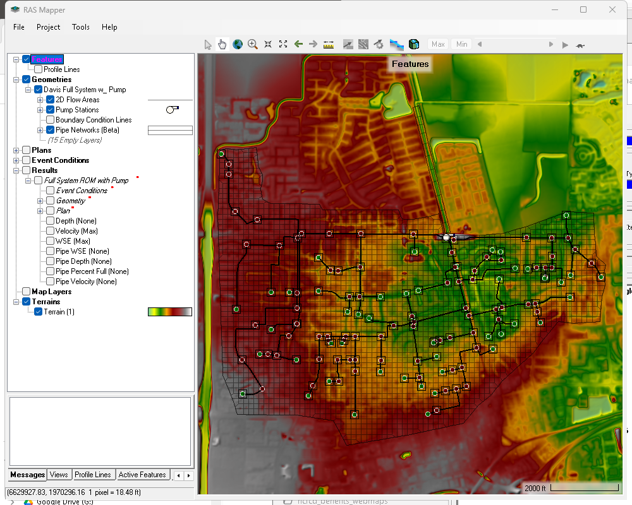Uncheck the Pump Stations checkbox
Viewport: 632px width, 505px height.
pos(51,110)
